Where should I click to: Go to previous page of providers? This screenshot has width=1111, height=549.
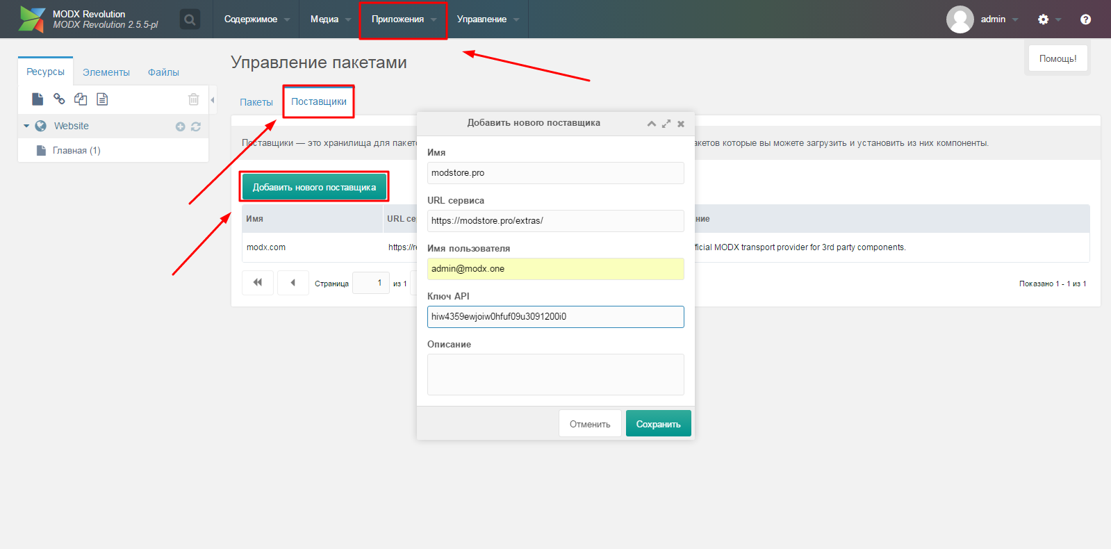tap(293, 283)
